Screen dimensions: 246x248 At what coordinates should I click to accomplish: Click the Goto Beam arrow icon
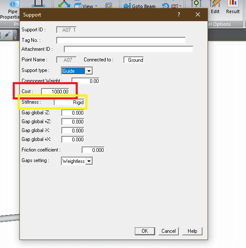127,6
